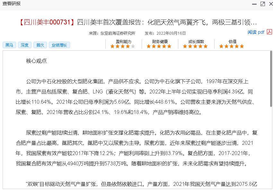Image resolution: width=273 pixels, height=190 pixels.
Task: Click the report's vertical scrollbar thumb
Action: (x=271, y=79)
